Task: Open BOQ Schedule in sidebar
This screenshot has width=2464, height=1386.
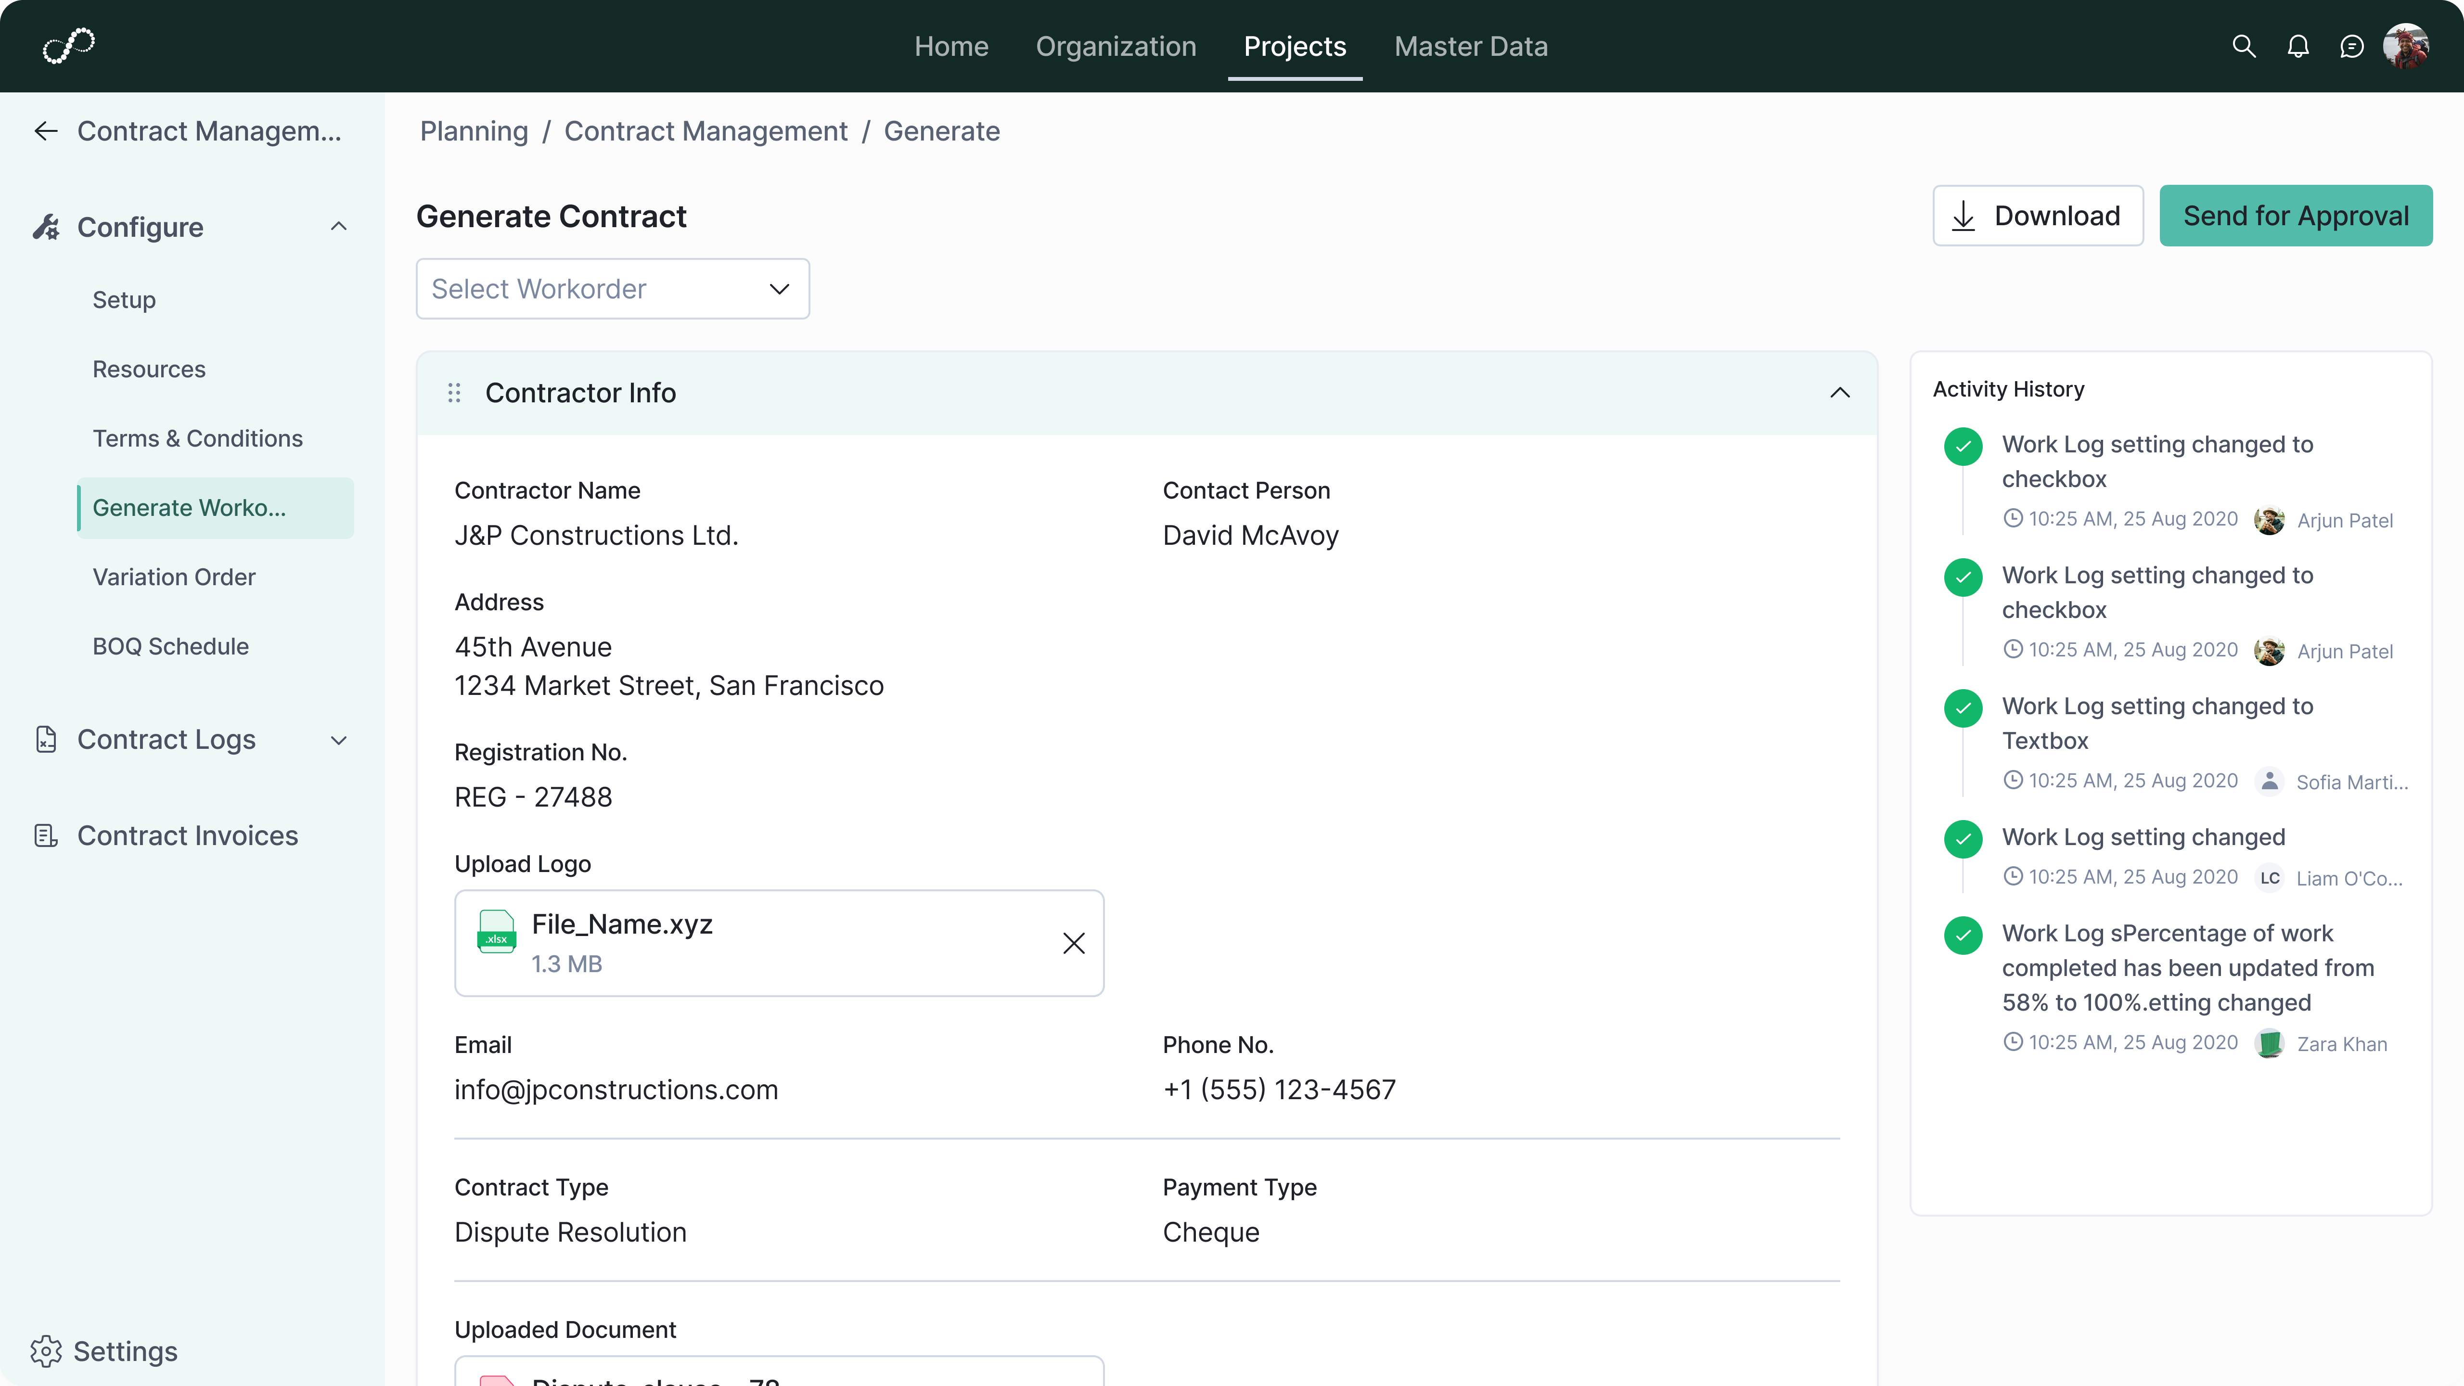Action: pos(171,647)
